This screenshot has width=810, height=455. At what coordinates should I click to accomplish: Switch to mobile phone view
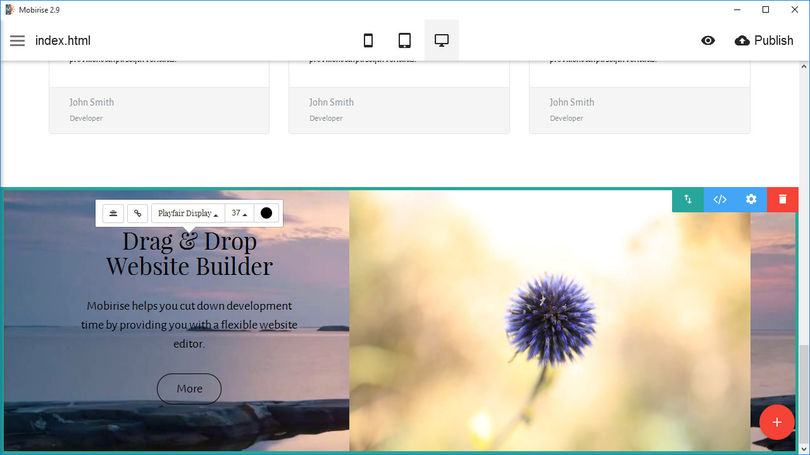click(x=368, y=40)
